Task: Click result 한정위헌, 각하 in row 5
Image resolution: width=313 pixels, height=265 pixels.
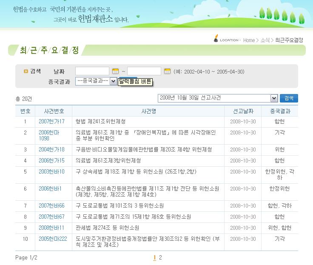Action: pos(280,174)
